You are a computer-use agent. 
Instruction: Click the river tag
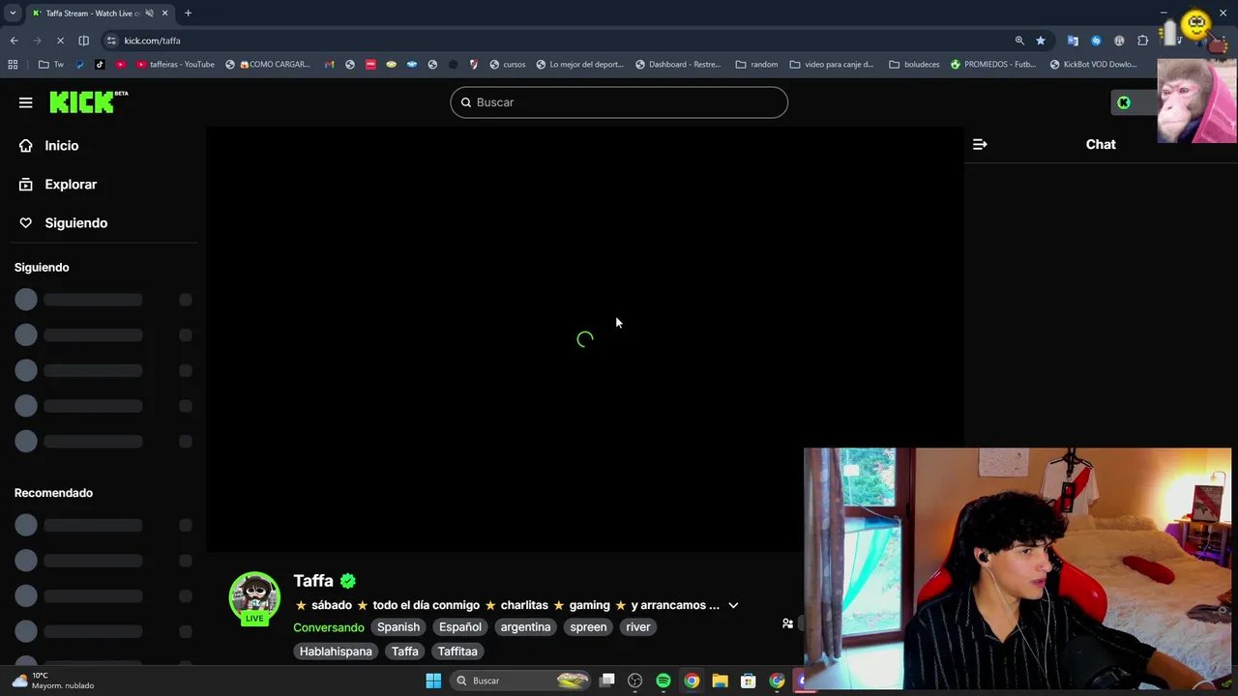[638, 627]
